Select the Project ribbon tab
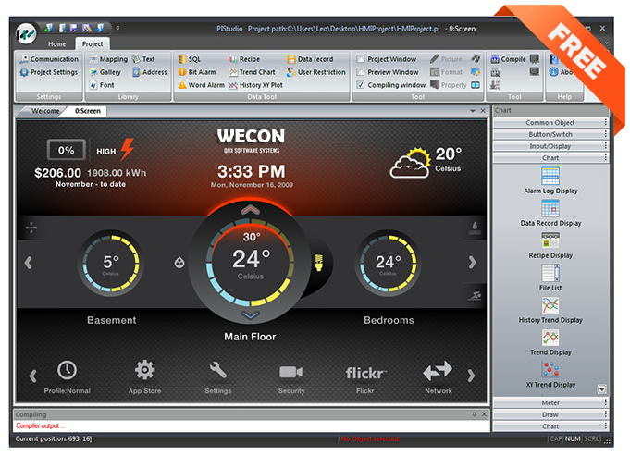 pyautogui.click(x=93, y=43)
